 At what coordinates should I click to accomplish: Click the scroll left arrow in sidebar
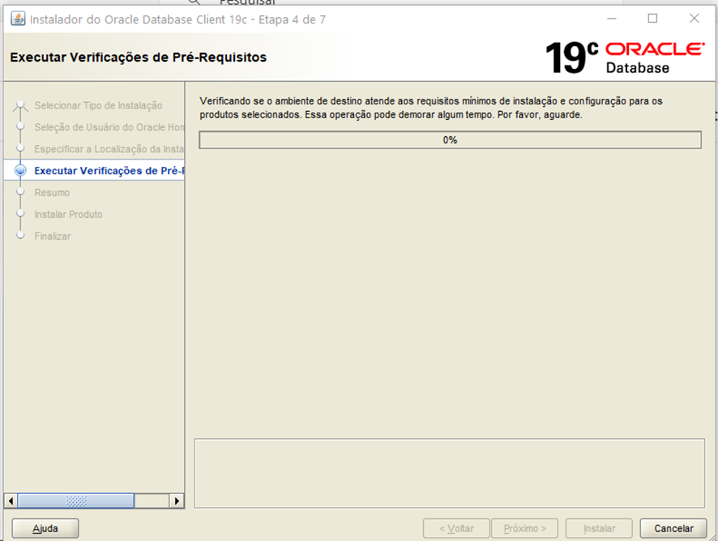(11, 501)
